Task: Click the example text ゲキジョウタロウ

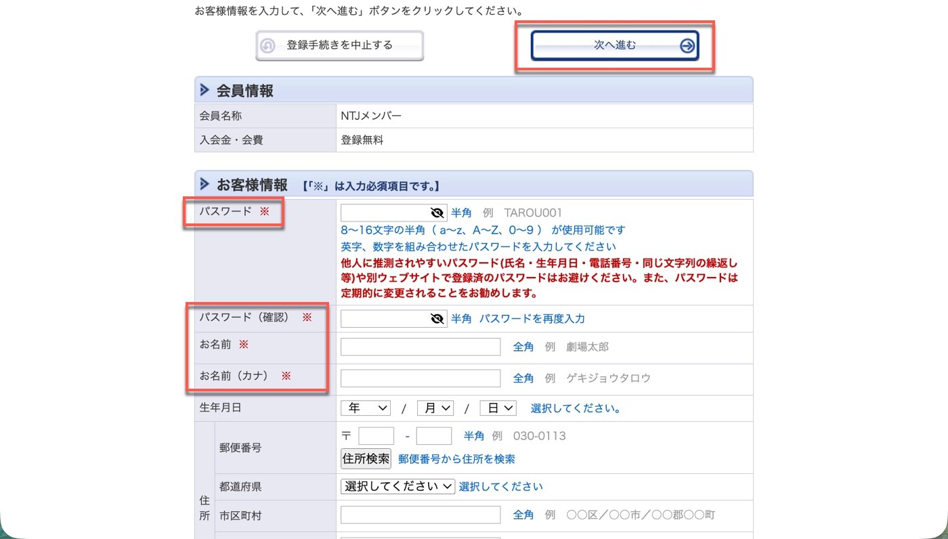Action: click(x=609, y=378)
